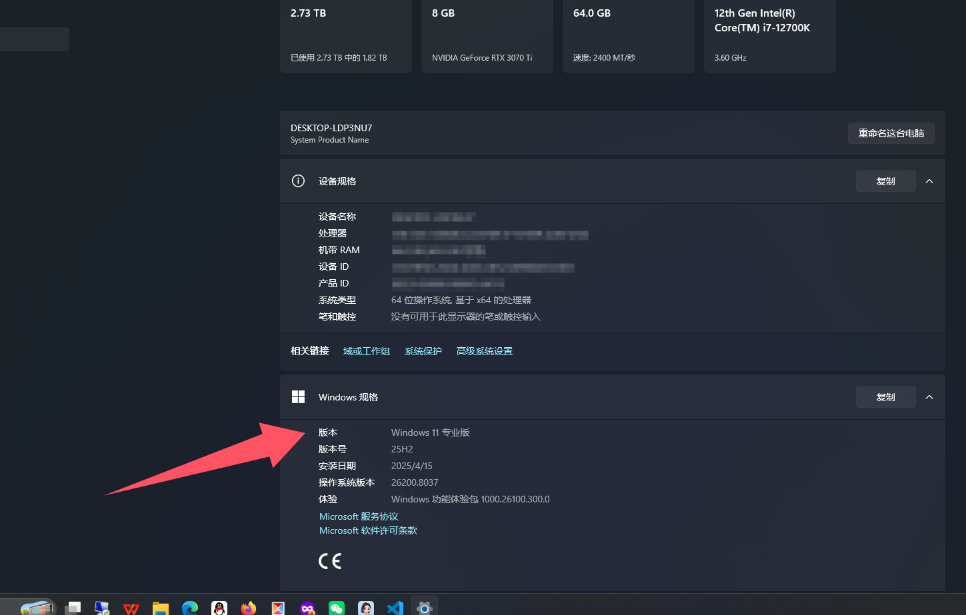
Task: Click the info icon beside 设备规格
Action: (x=298, y=181)
